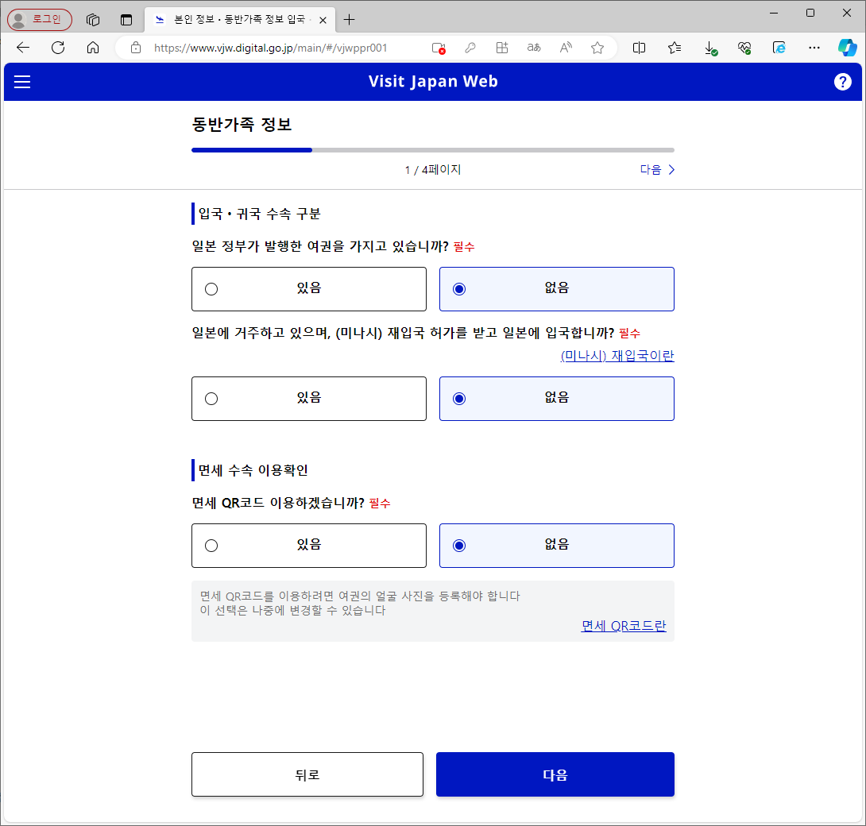
Task: Click the Visit Japan Web title
Action: pos(433,81)
